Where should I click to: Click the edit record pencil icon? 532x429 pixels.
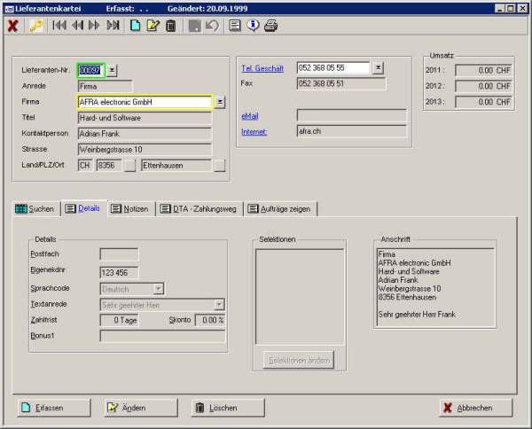(153, 26)
